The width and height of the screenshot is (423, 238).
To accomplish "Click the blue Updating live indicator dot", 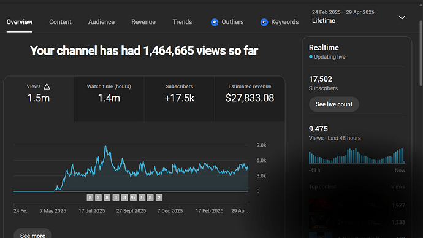I will point(311,56).
